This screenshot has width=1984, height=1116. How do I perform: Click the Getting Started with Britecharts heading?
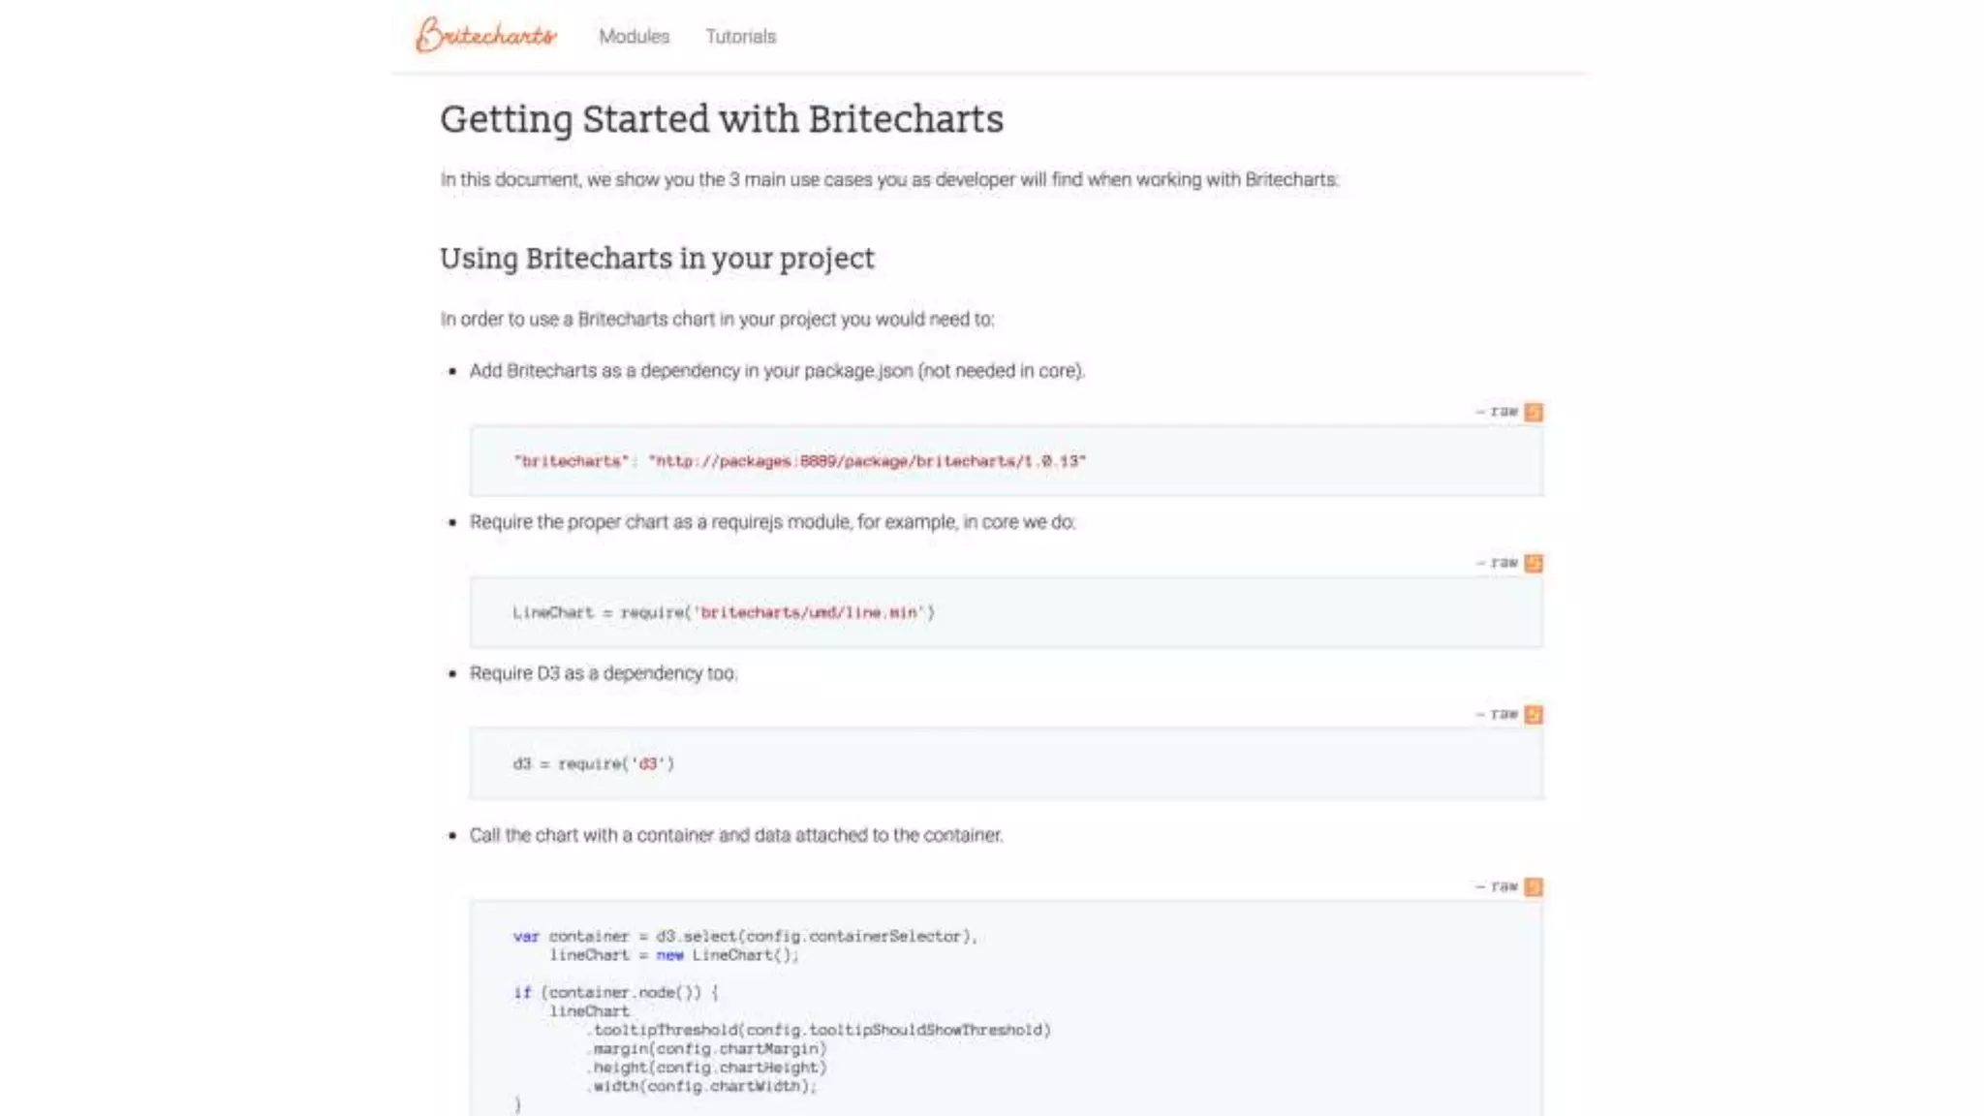pyautogui.click(x=722, y=120)
